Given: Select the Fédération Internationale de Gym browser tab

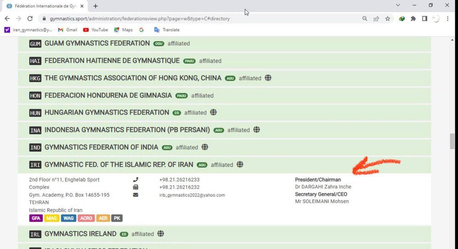Looking at the screenshot, I should pos(44,6).
